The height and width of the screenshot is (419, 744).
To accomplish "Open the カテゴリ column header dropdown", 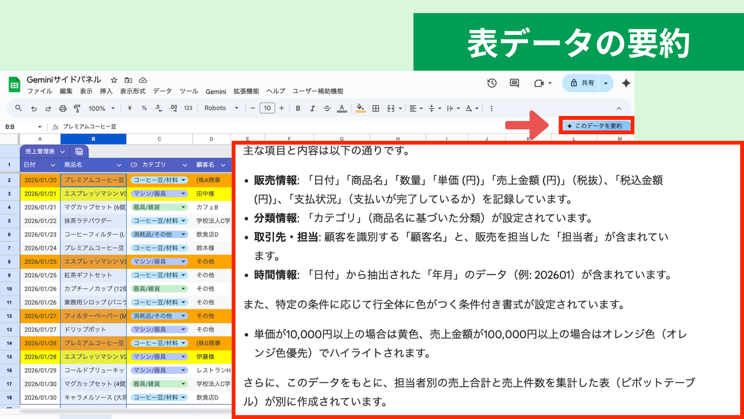I will coord(185,165).
